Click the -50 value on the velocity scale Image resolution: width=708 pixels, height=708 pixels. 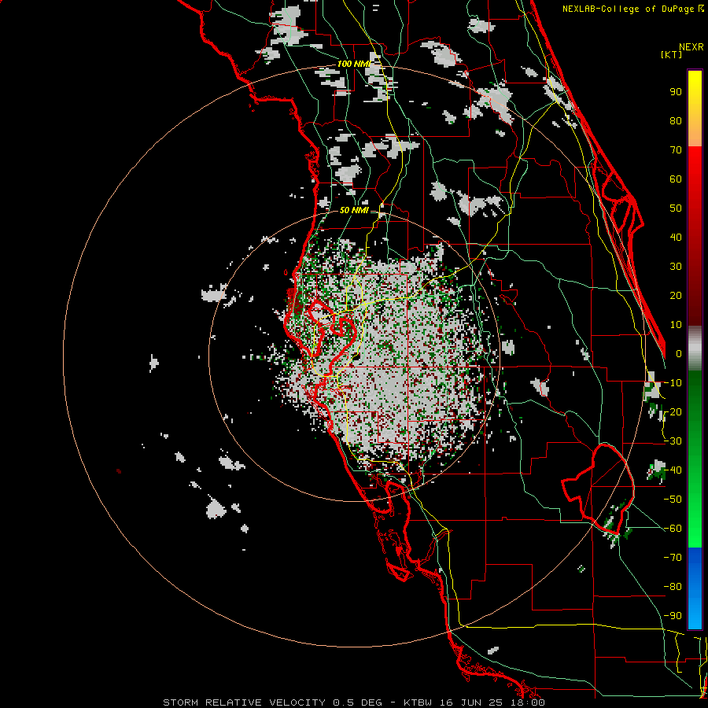point(673,500)
